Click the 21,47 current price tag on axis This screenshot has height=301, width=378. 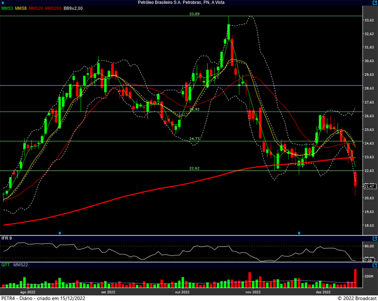click(368, 186)
